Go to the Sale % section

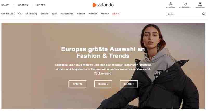116,14
